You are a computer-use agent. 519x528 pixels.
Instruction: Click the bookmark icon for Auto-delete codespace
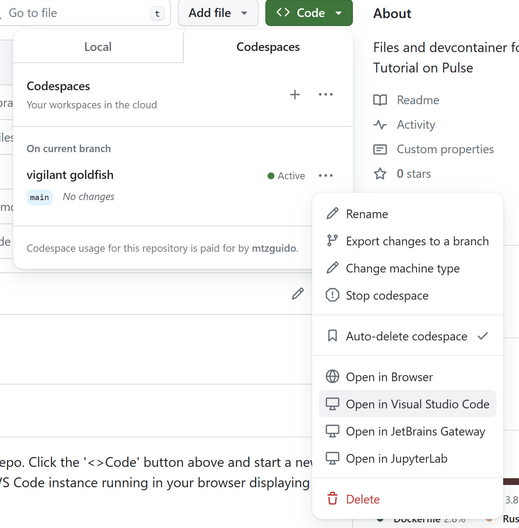(333, 336)
